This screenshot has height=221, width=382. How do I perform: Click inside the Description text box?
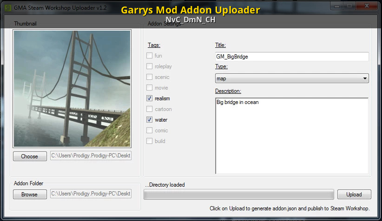(291, 136)
